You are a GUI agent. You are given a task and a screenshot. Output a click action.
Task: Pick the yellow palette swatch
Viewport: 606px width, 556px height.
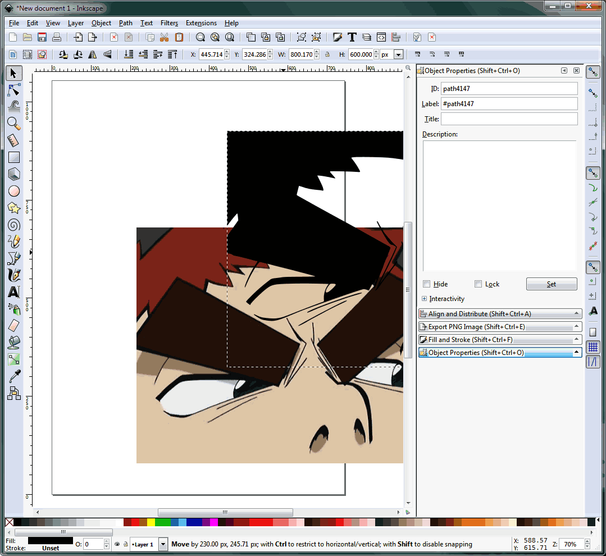click(x=151, y=522)
